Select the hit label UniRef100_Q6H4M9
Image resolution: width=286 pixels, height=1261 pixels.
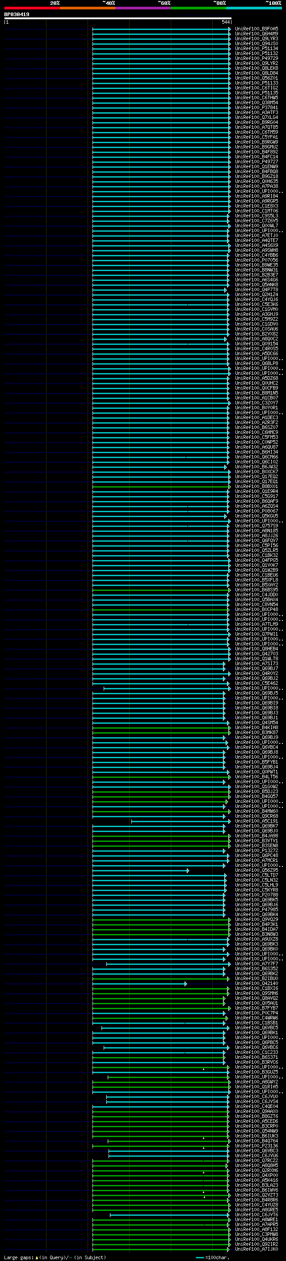click(257, 34)
